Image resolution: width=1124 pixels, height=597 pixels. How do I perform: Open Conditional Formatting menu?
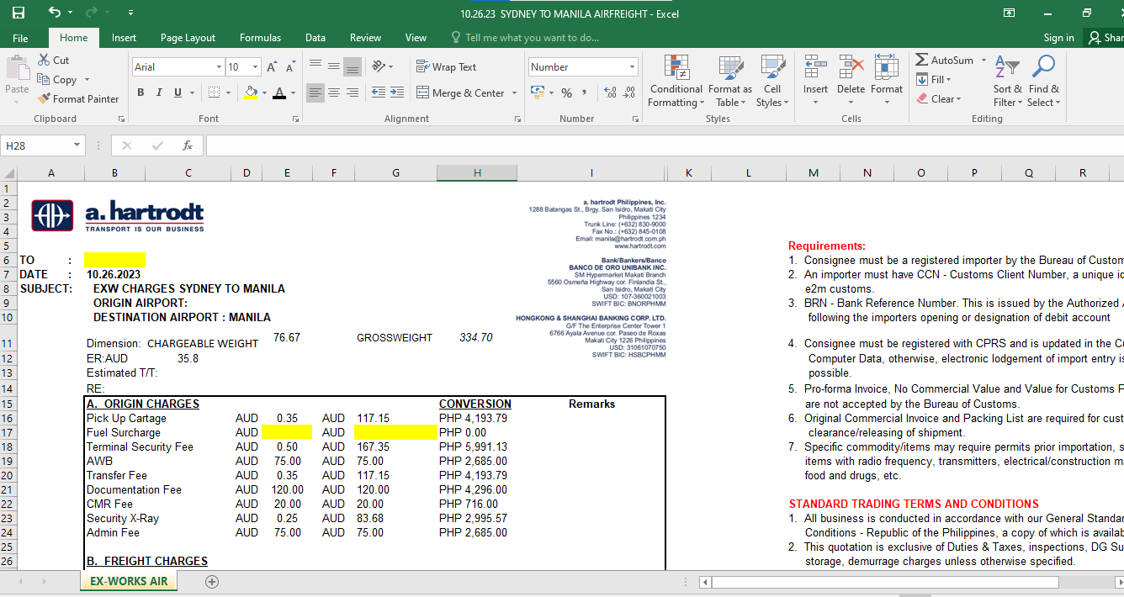click(676, 81)
